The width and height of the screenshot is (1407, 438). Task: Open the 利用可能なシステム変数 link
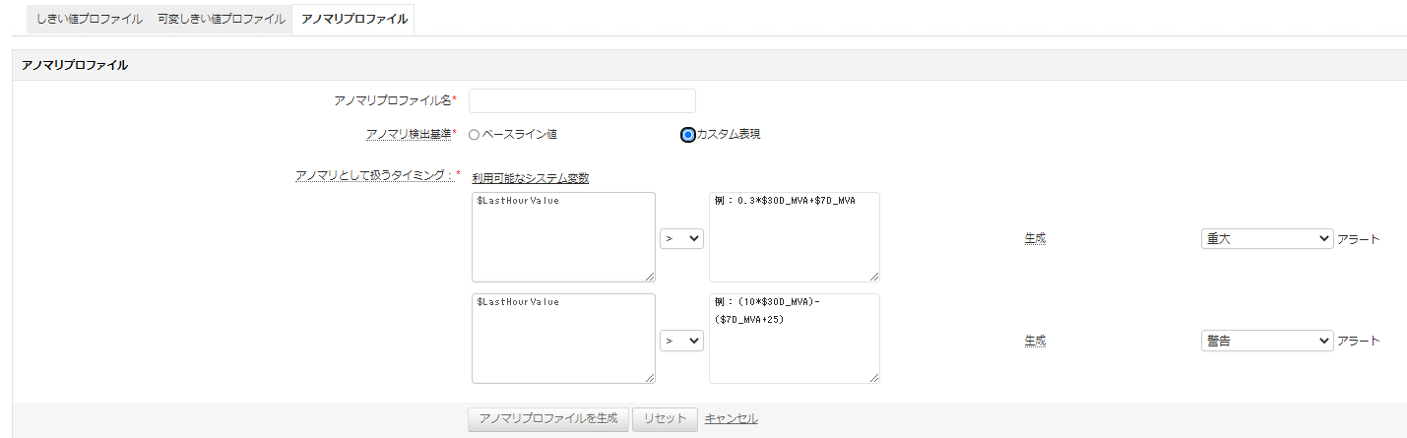click(530, 178)
